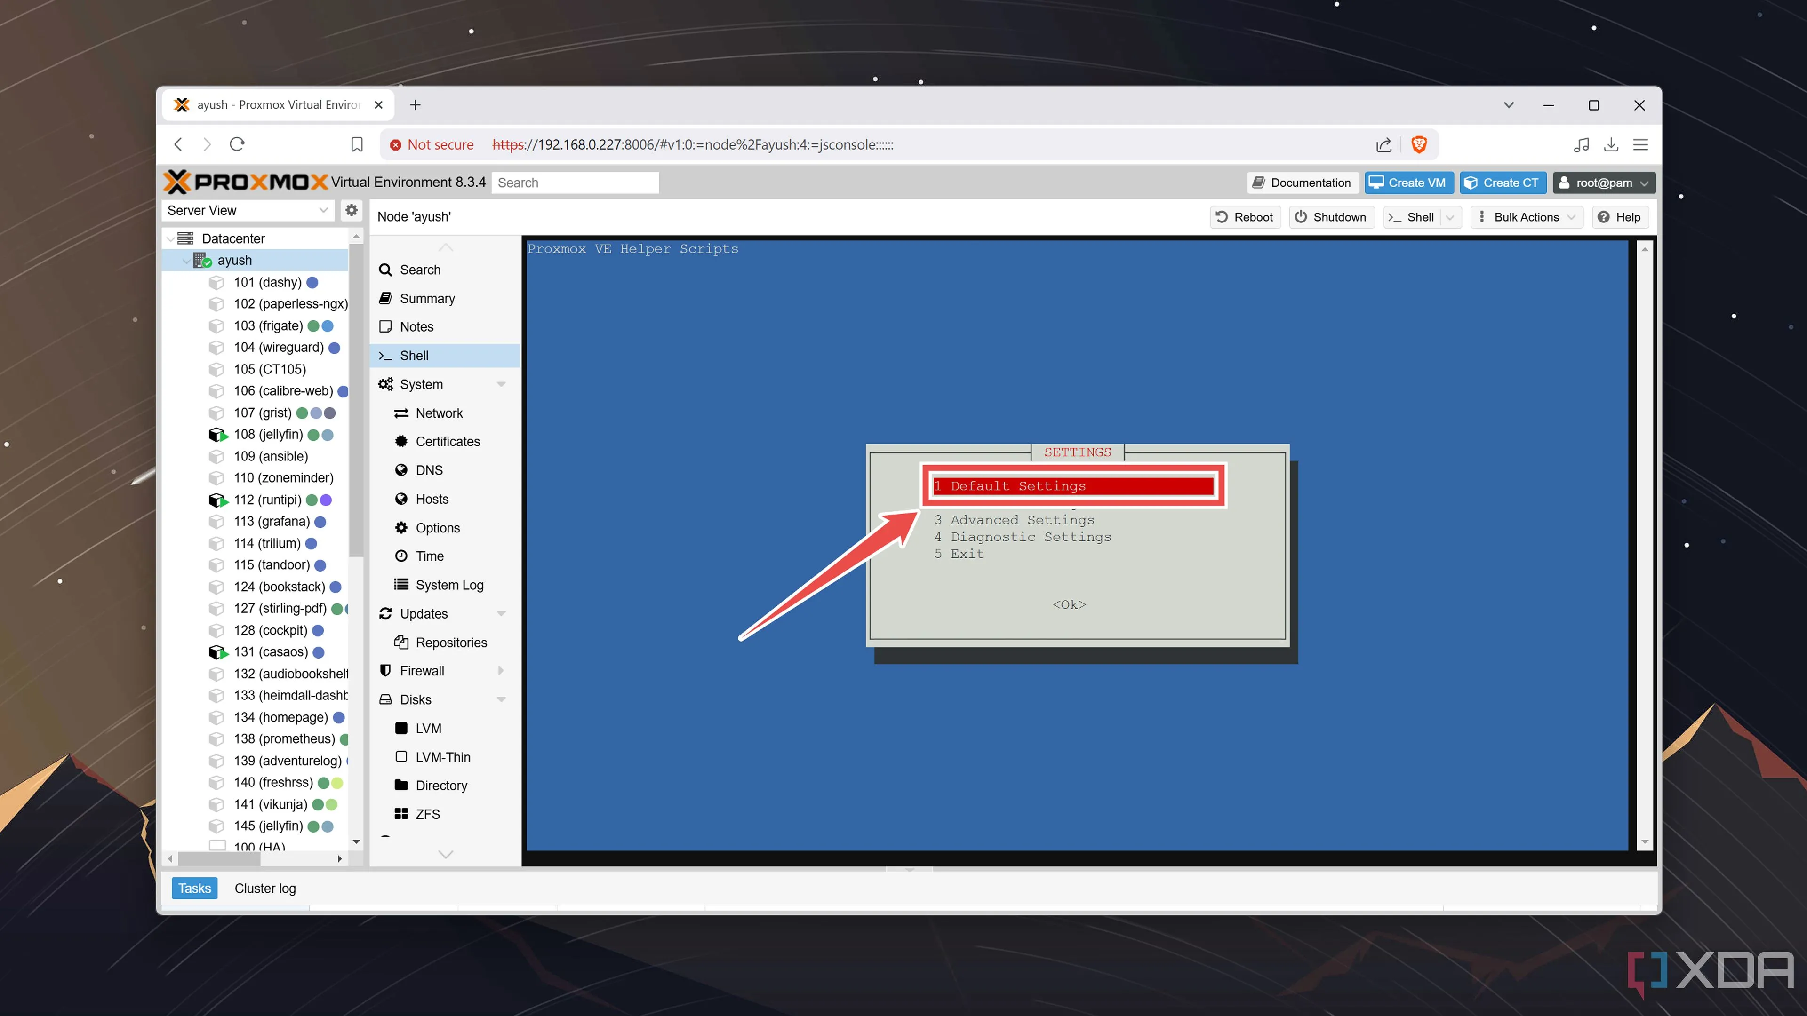
Task: Open the Bulk Actions dropdown
Action: [x=1527, y=217]
